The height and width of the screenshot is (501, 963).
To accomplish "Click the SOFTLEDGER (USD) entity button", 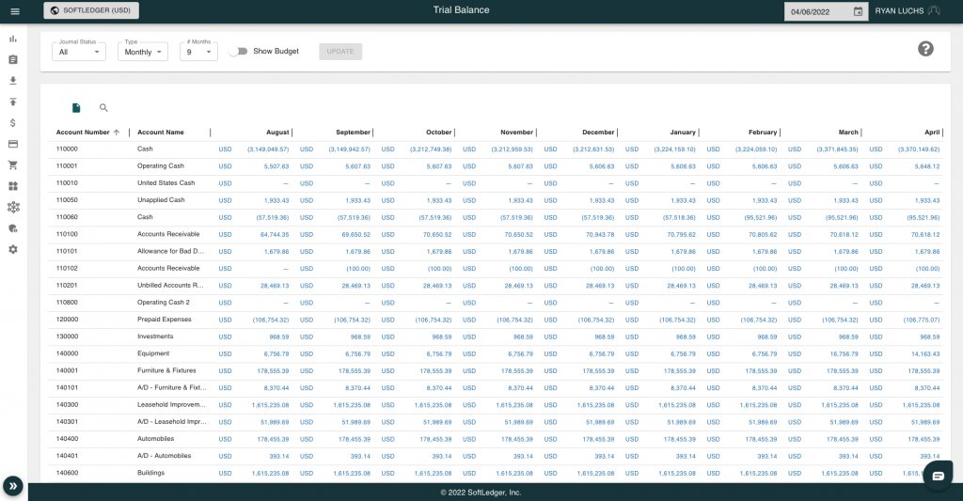I will (91, 10).
